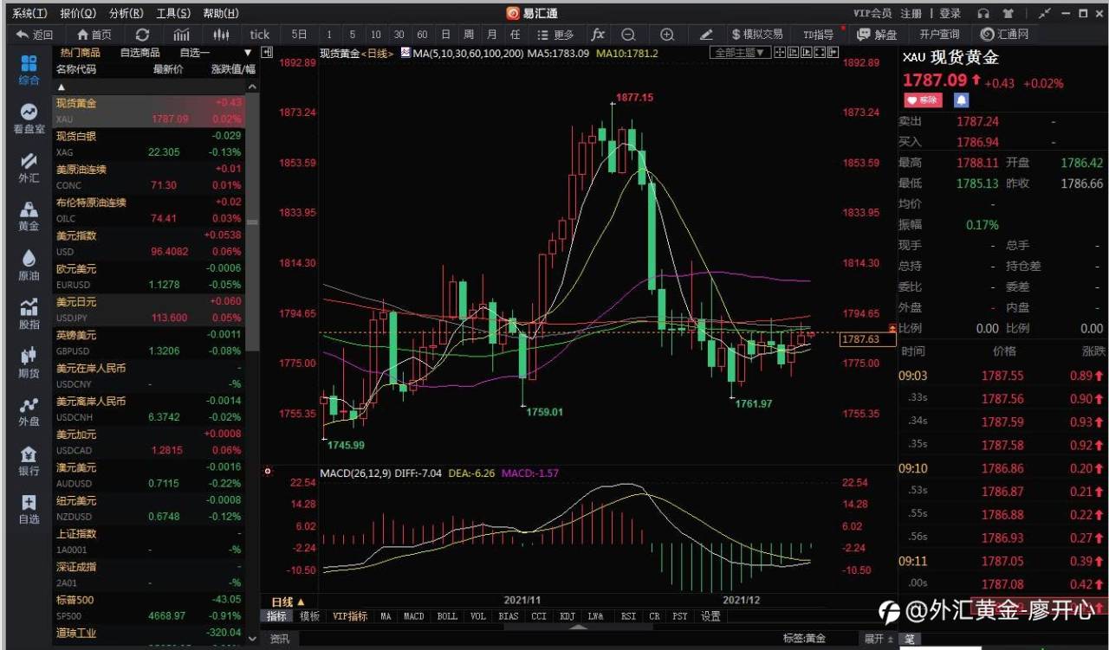Switch chart to tick view
The height and width of the screenshot is (650, 1109).
click(260, 35)
